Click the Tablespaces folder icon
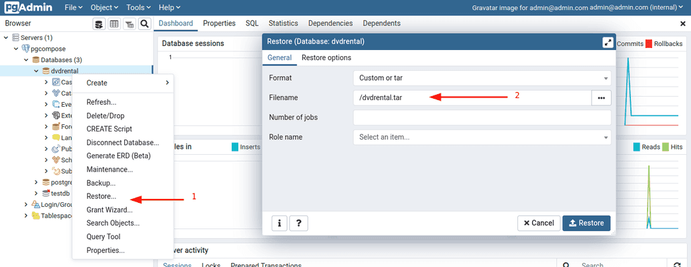This screenshot has width=691, height=267. [x=35, y=216]
